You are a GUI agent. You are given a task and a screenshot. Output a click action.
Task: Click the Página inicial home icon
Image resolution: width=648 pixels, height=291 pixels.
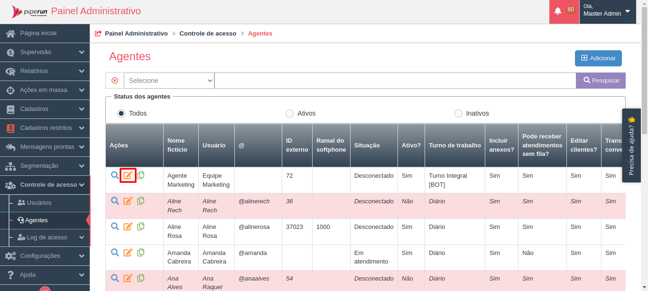[x=10, y=33]
